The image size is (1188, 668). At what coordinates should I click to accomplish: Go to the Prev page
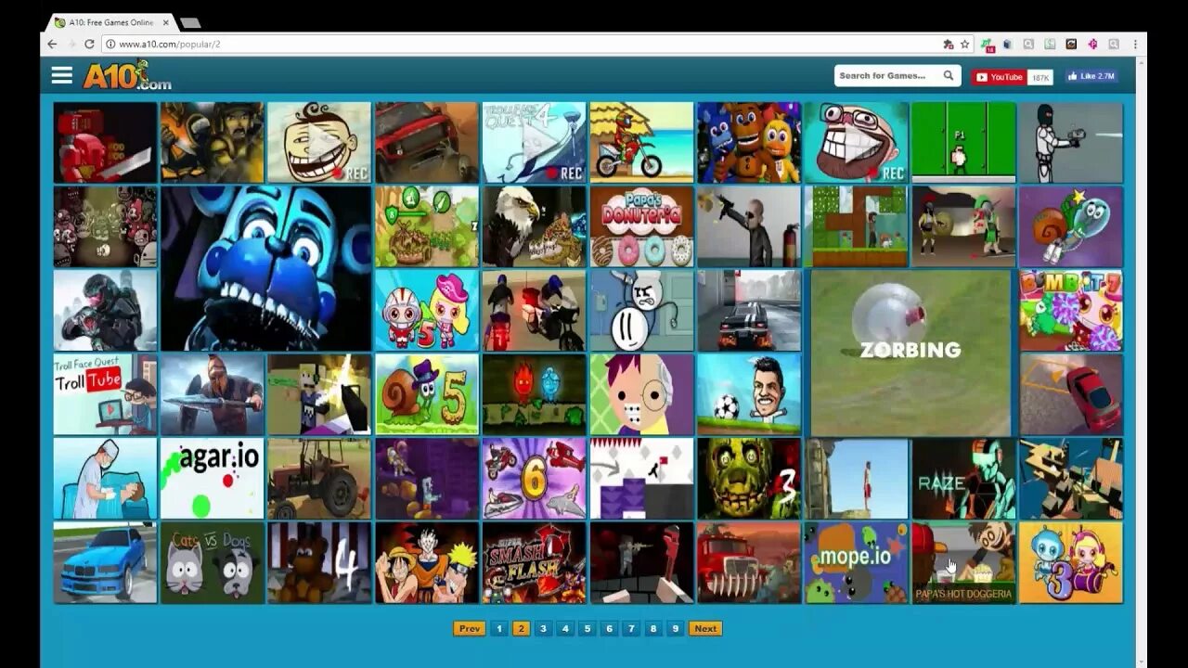coord(470,628)
